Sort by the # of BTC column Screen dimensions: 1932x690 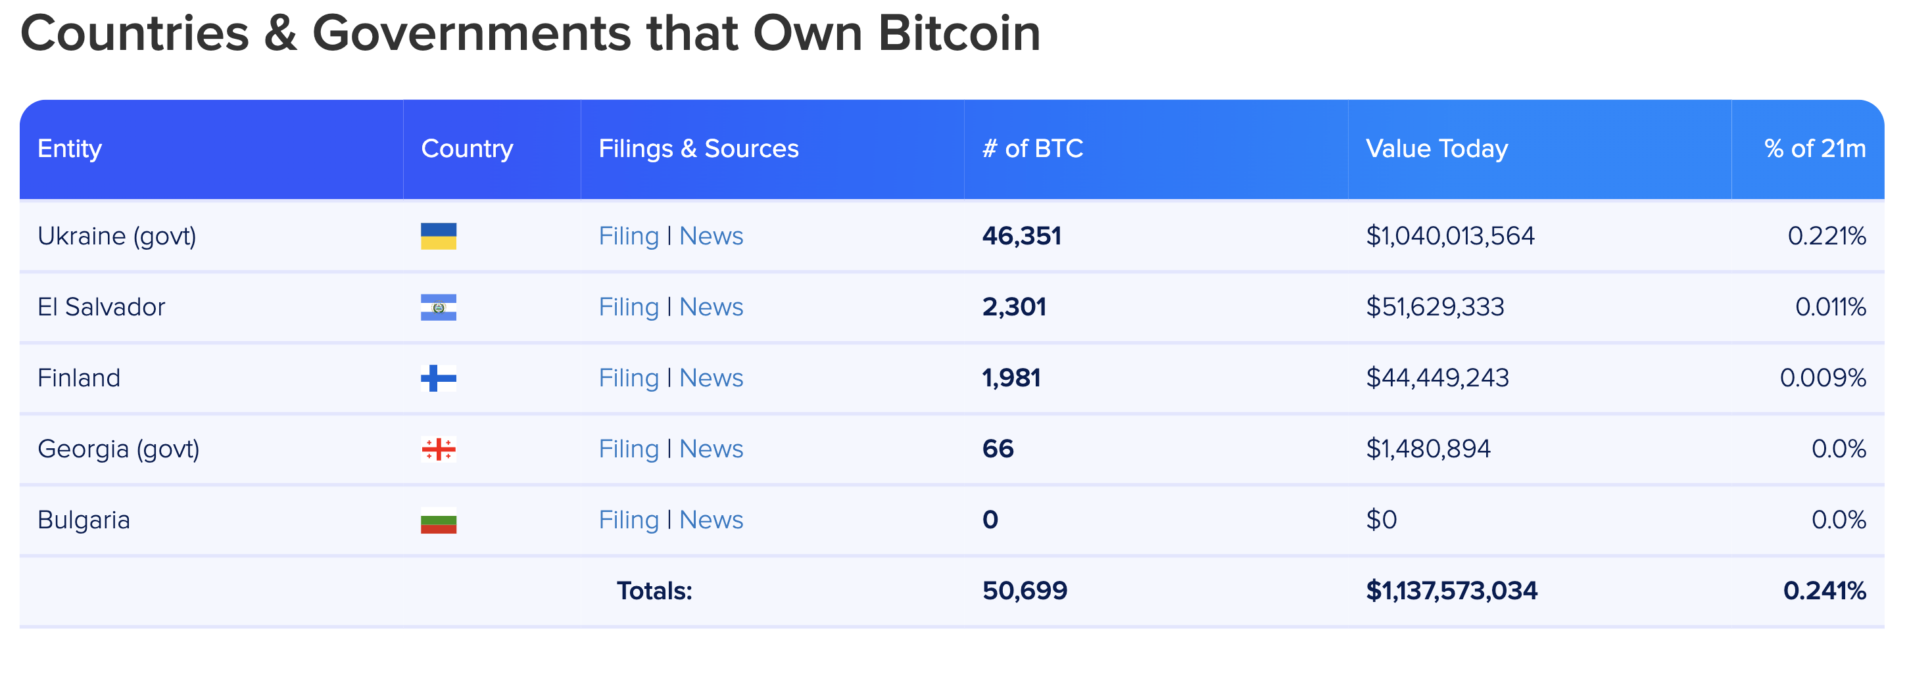(x=1033, y=149)
